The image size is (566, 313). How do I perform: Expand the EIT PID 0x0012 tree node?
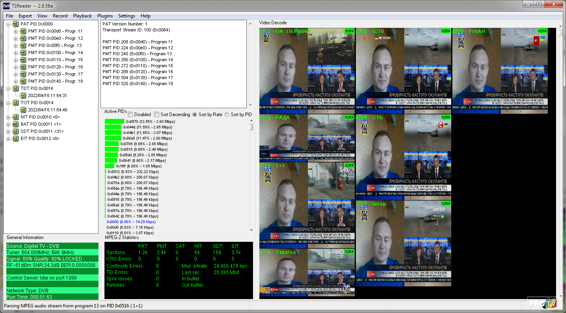(x=9, y=138)
